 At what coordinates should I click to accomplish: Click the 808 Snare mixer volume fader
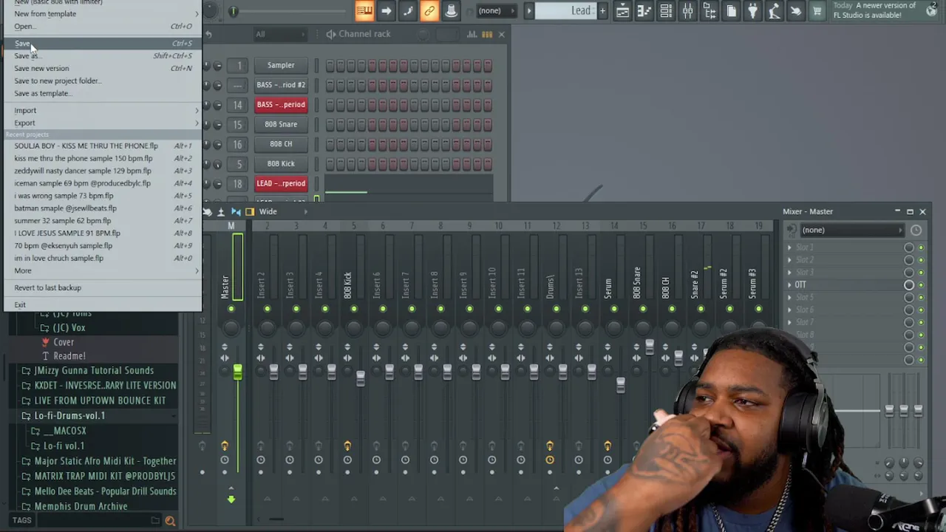click(650, 347)
